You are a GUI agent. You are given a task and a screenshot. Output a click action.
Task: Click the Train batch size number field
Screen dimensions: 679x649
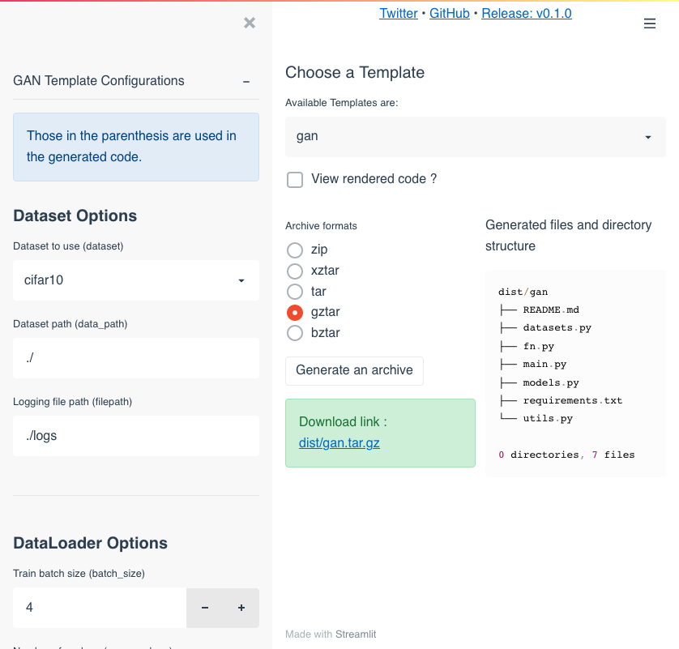[100, 608]
